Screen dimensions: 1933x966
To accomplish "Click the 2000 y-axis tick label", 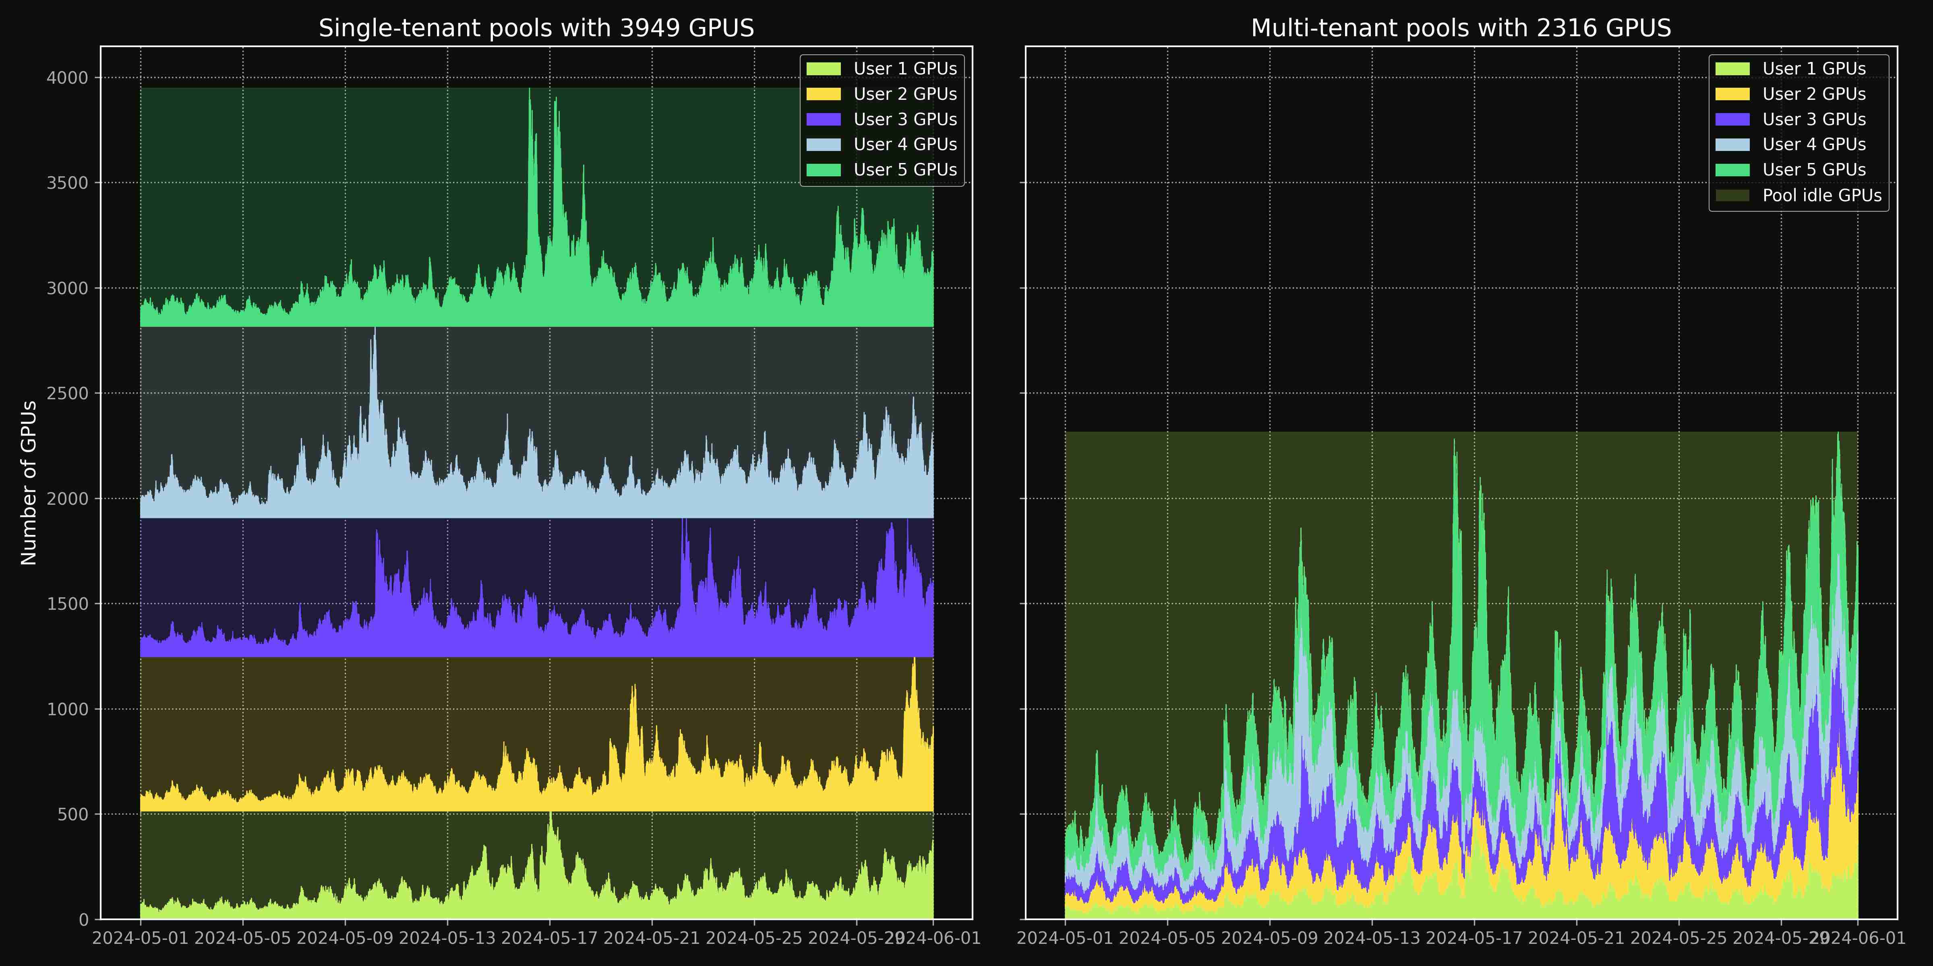I will 68,499.
